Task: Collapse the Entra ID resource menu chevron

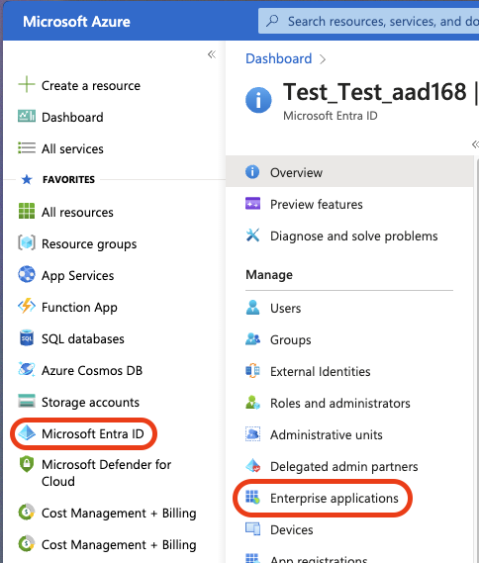Action: [475, 144]
